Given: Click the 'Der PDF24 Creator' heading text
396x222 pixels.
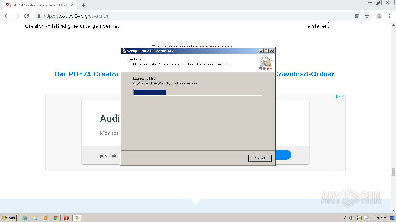Looking at the screenshot, I should [87, 74].
